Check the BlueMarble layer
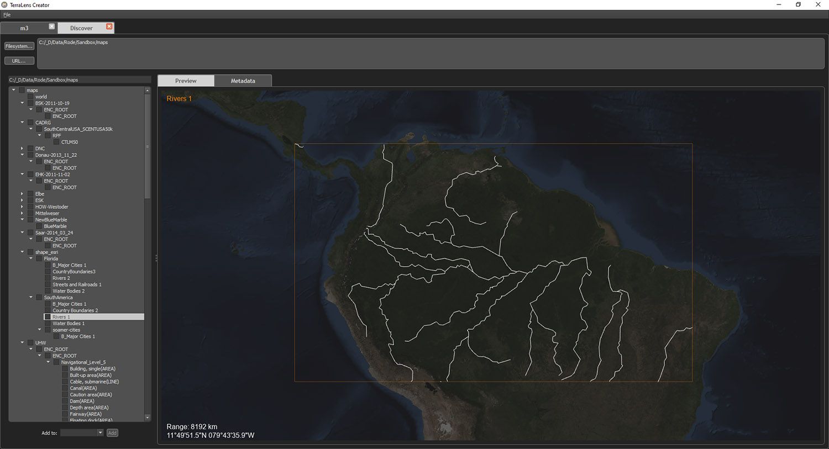Viewport: 829px width, 449px height. coord(40,226)
